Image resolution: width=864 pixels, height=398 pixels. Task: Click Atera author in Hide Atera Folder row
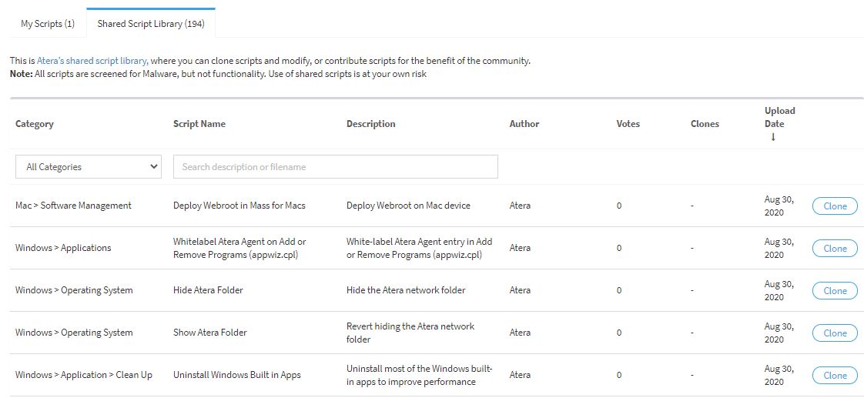point(520,290)
